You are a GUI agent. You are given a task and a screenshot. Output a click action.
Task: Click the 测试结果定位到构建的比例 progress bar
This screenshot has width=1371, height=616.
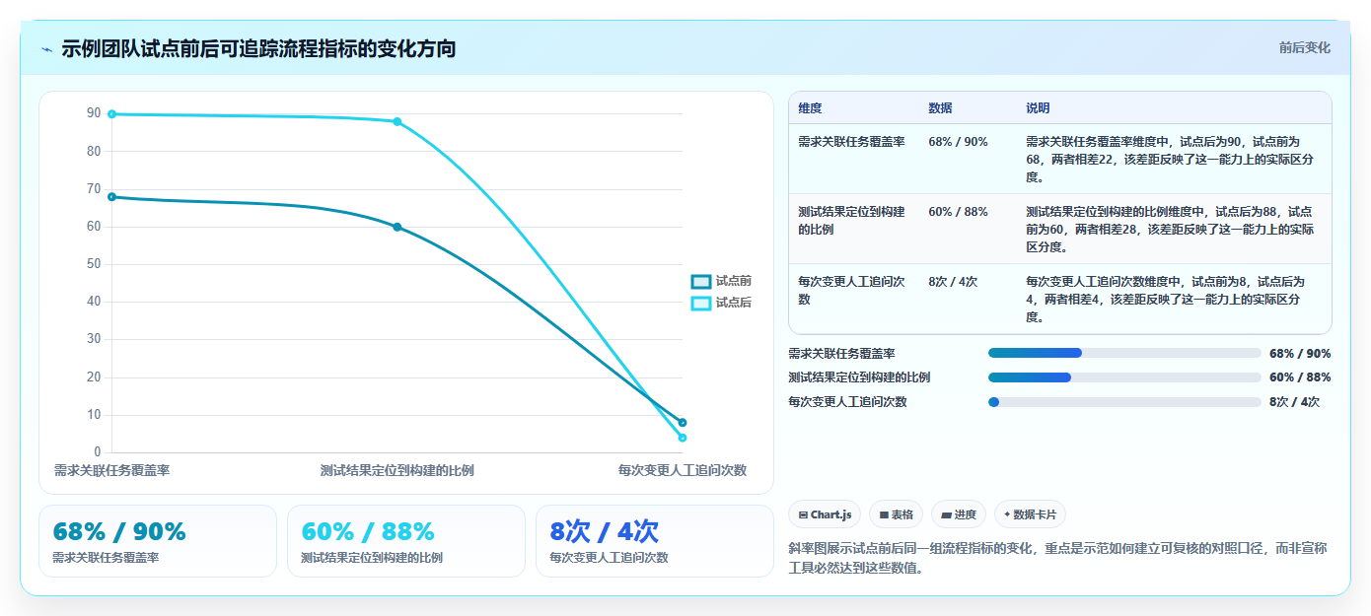pyautogui.click(x=1124, y=377)
